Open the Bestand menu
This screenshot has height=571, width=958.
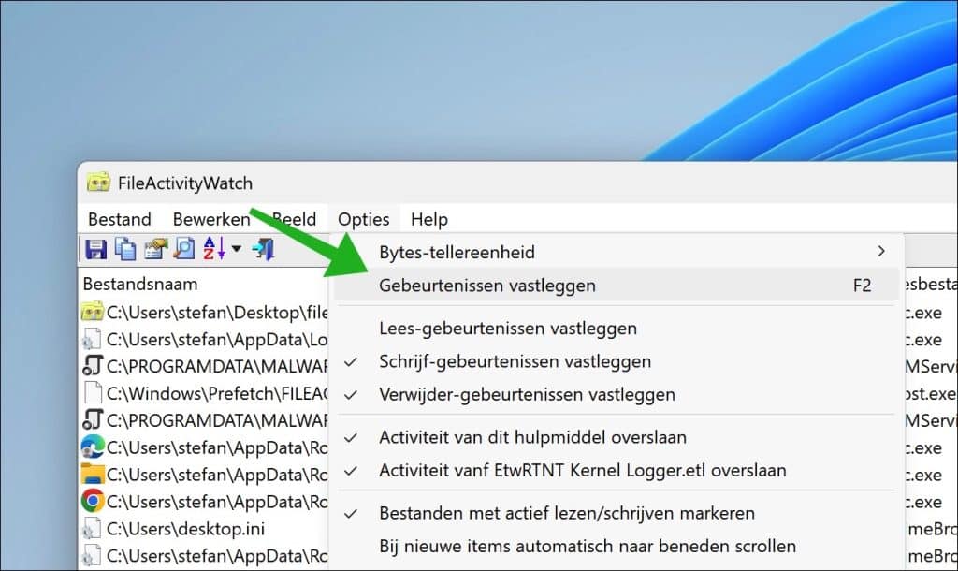pos(119,219)
